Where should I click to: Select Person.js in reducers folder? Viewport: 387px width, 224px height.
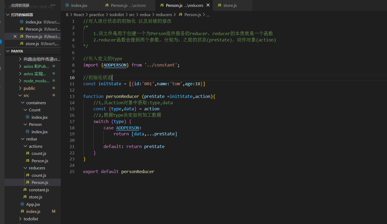click(33, 183)
